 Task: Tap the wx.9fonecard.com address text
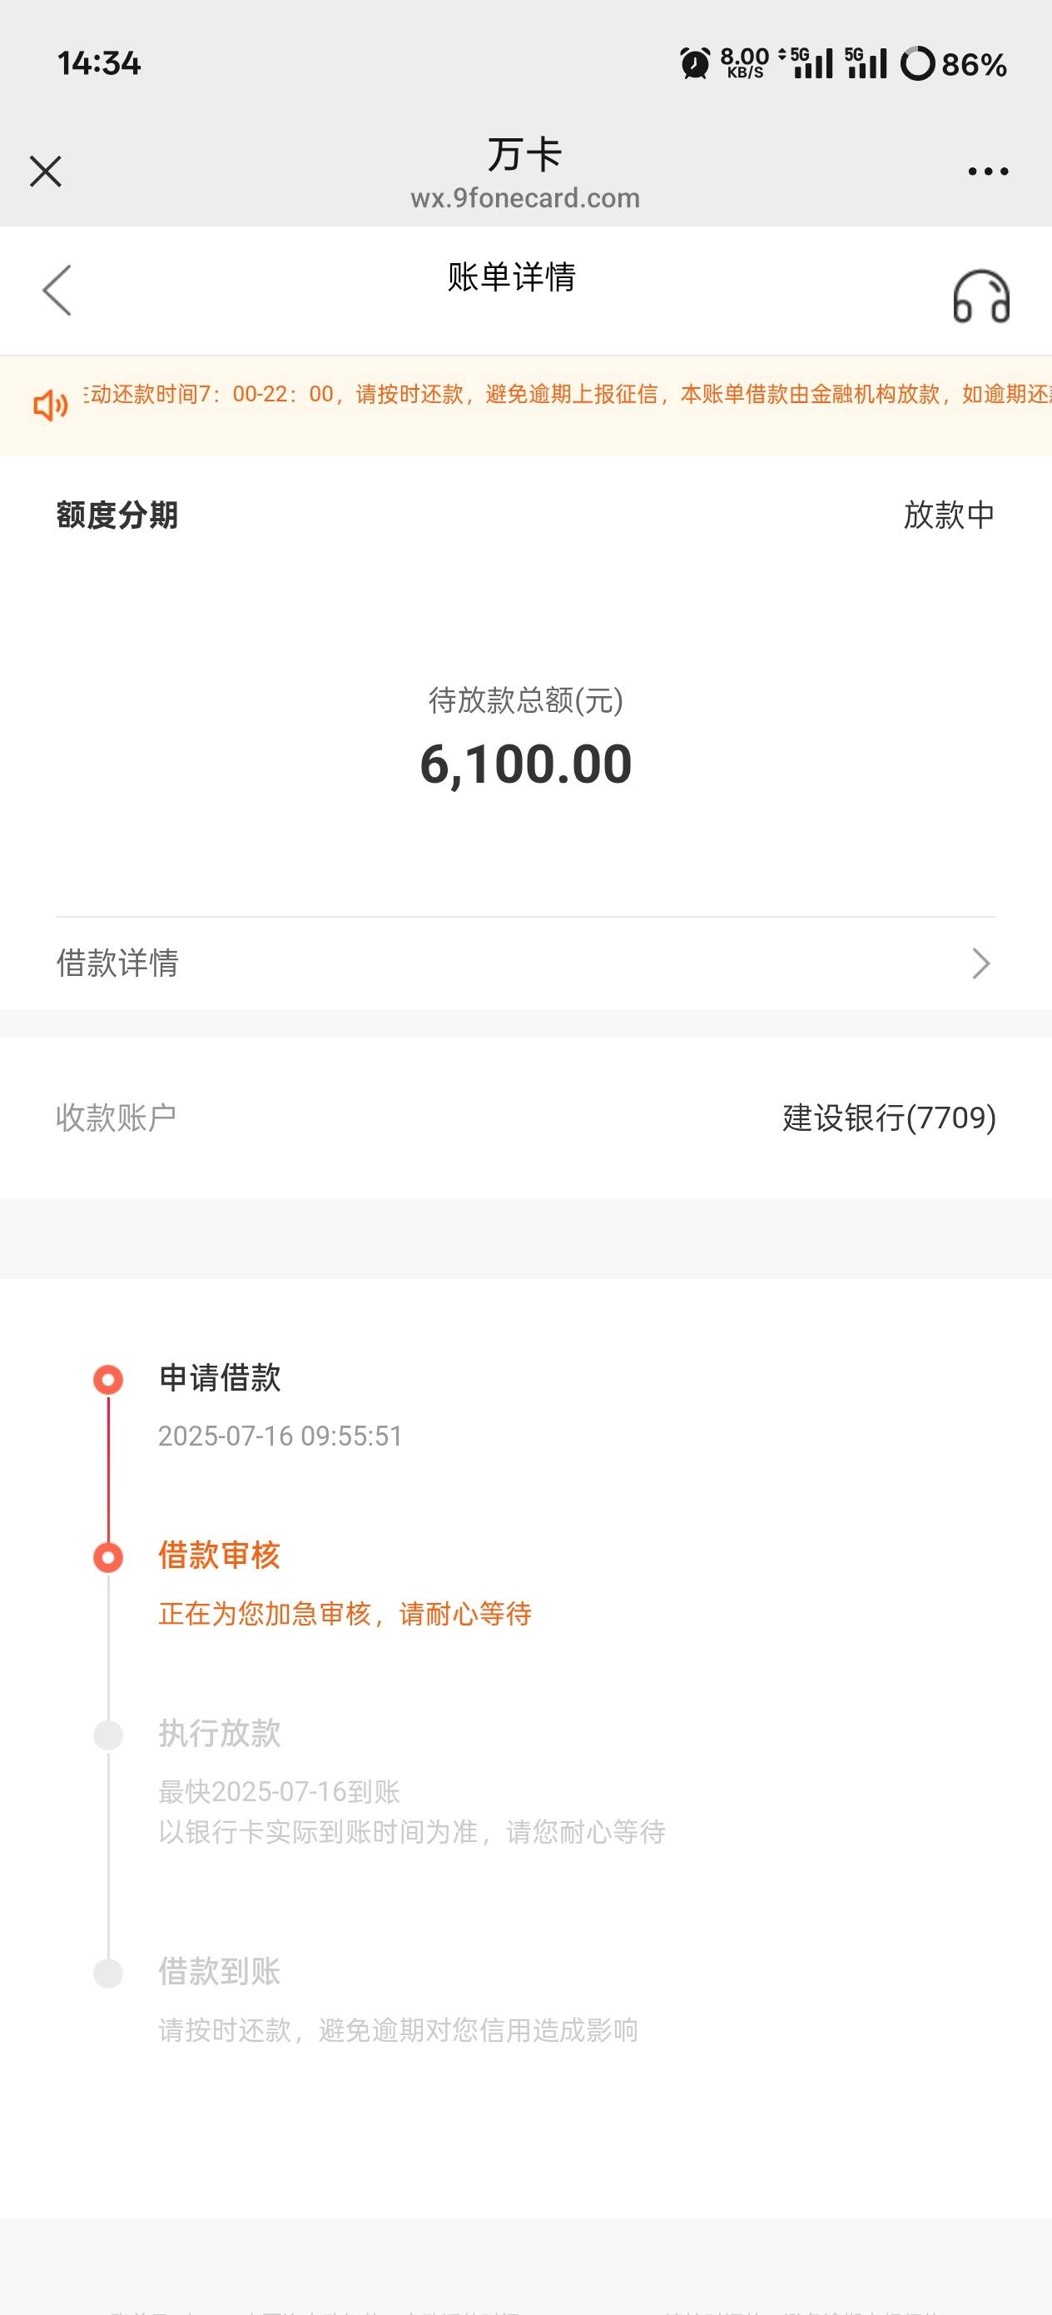[525, 197]
